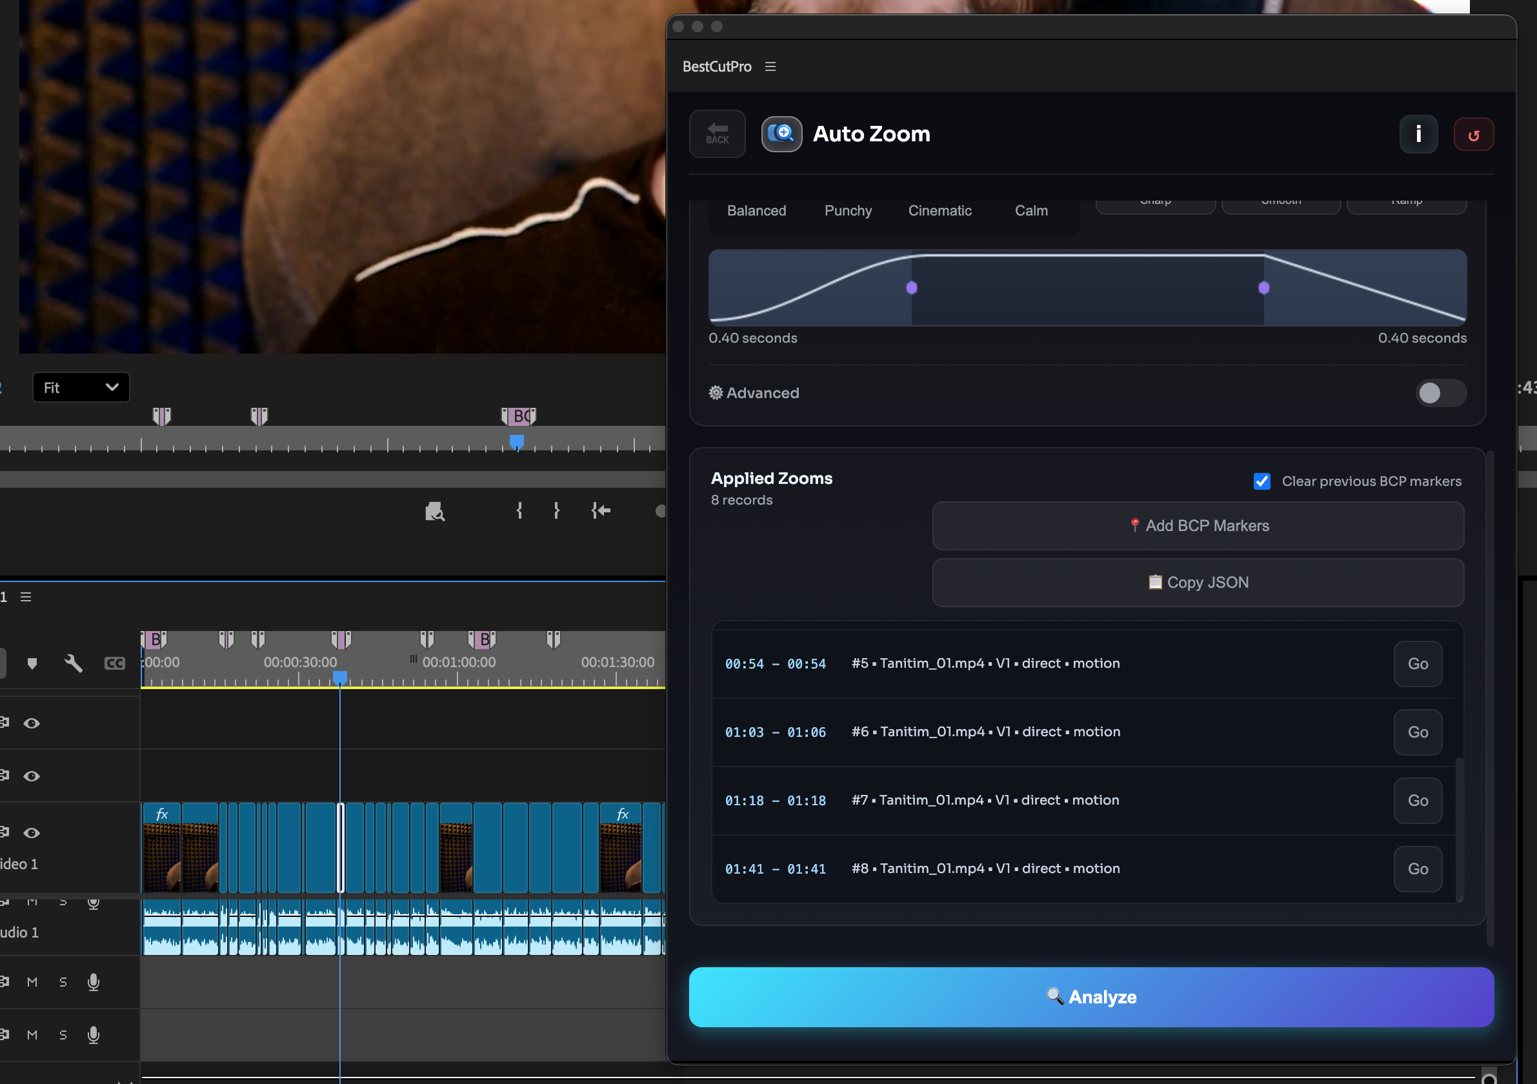Open the Fit zoom level dropdown
Image resolution: width=1537 pixels, height=1084 pixels.
click(80, 387)
